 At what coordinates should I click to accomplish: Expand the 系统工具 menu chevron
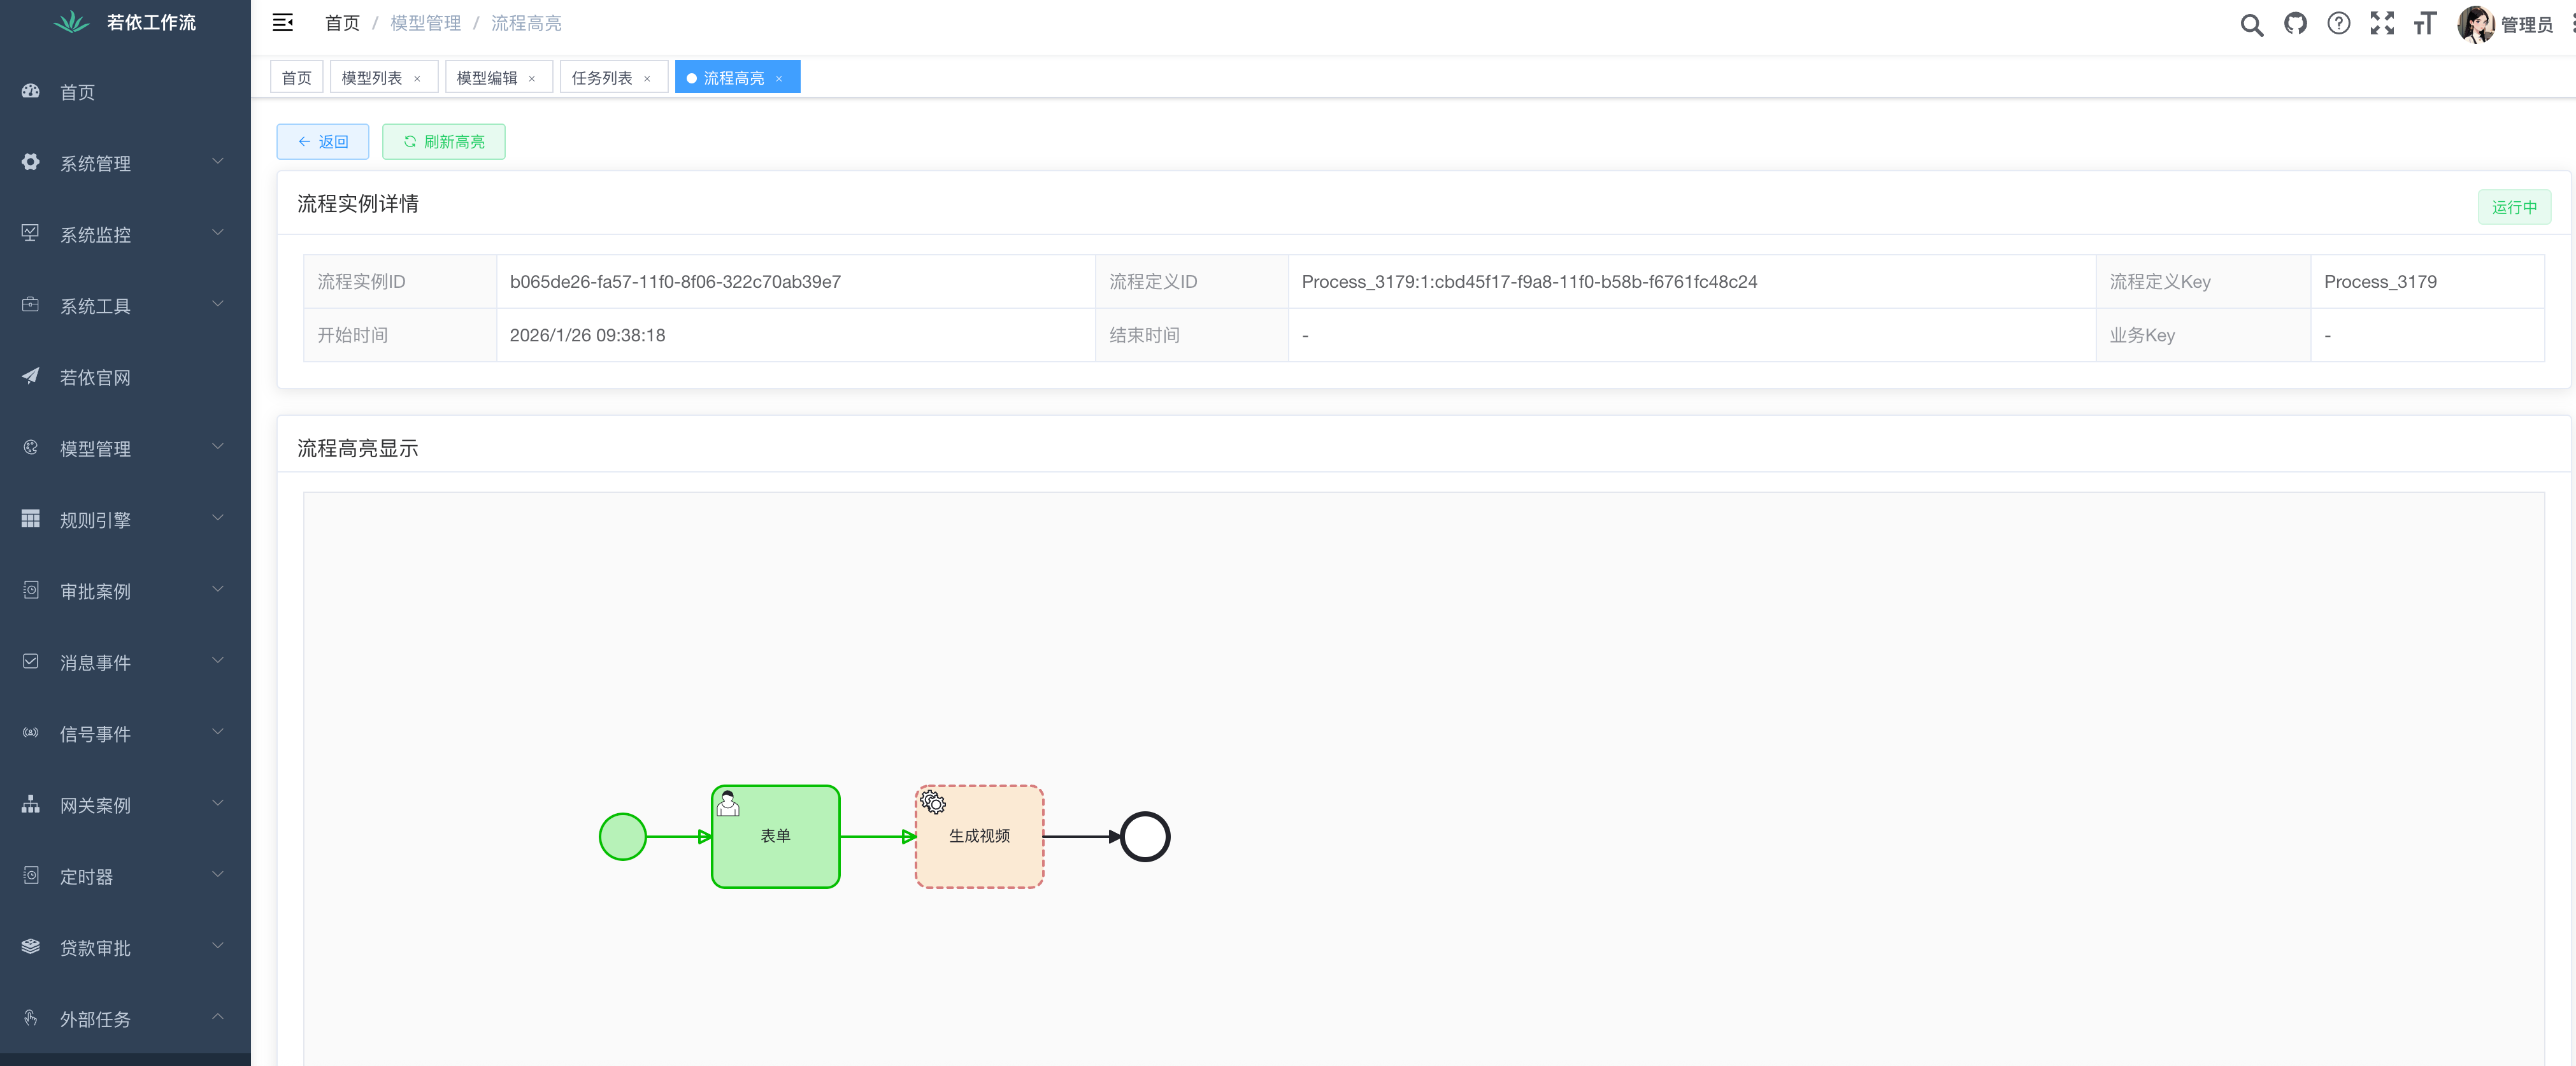[218, 304]
